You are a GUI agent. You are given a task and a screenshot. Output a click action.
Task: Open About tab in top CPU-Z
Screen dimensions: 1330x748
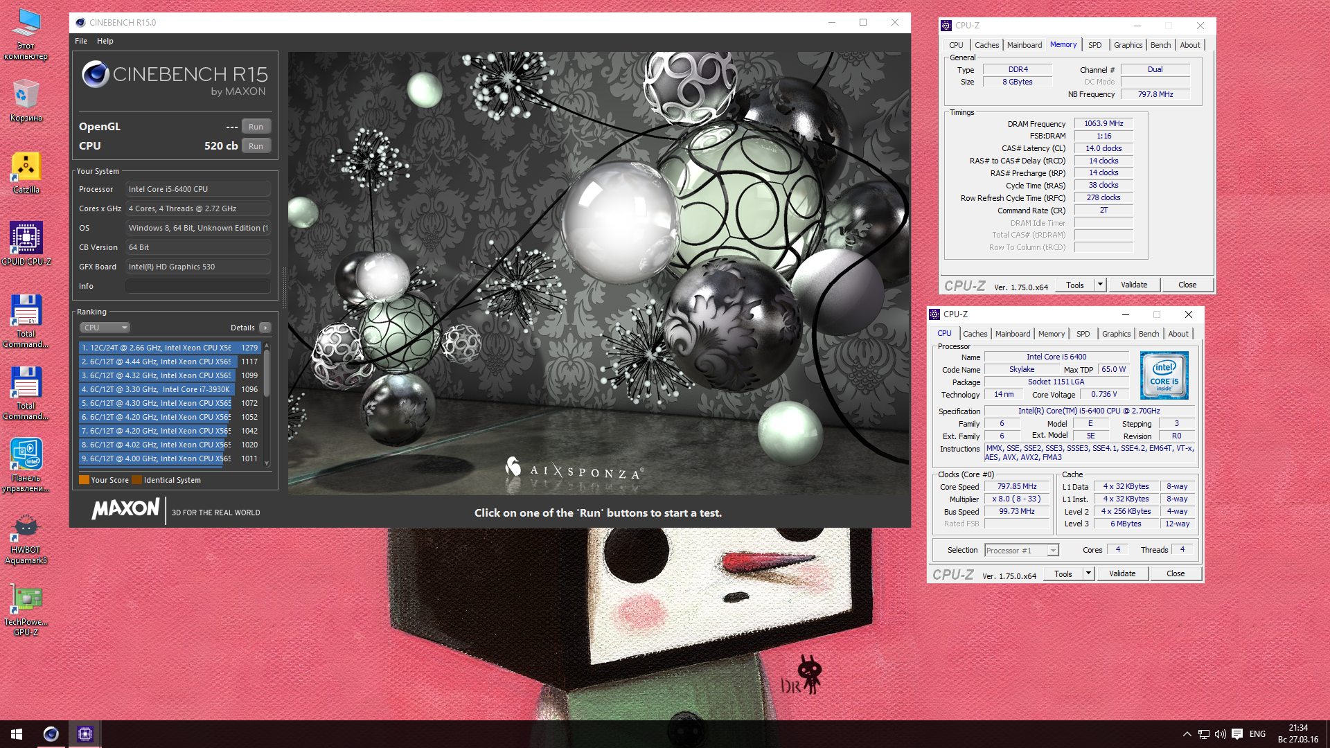(1190, 45)
